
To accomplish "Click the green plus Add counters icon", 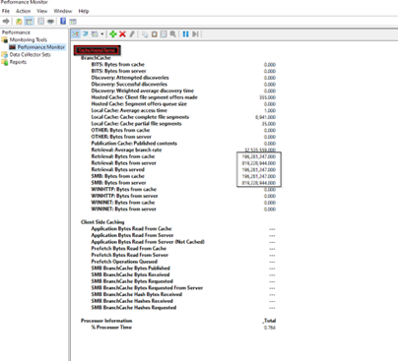I will (113, 33).
